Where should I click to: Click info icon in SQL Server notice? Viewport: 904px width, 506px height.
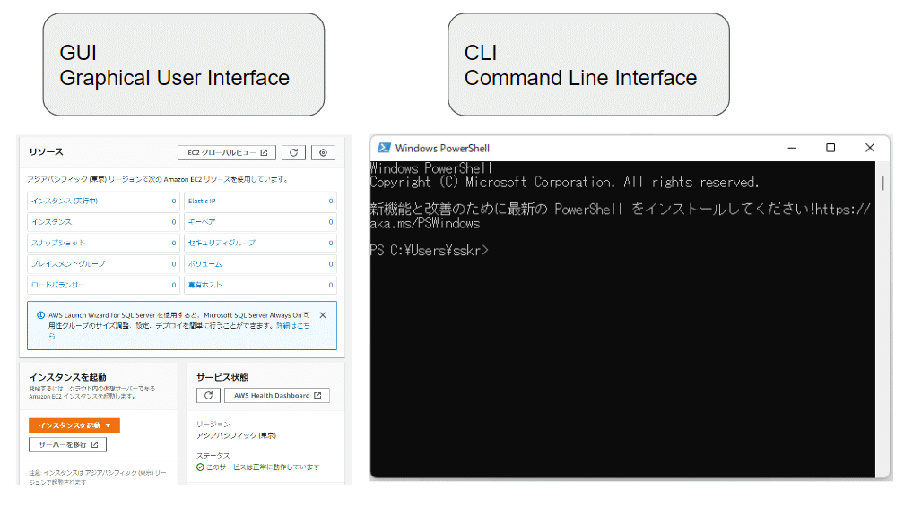tap(41, 315)
